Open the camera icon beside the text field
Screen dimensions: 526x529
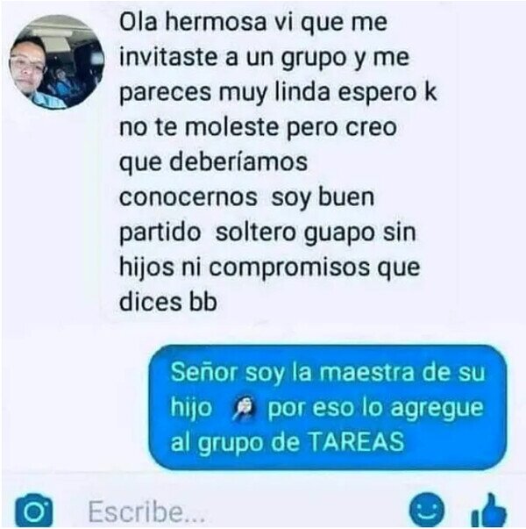coord(34,510)
